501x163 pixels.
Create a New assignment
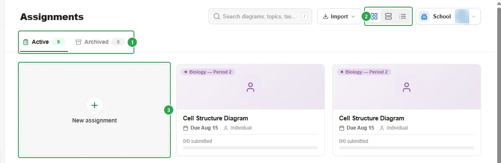pos(94,110)
